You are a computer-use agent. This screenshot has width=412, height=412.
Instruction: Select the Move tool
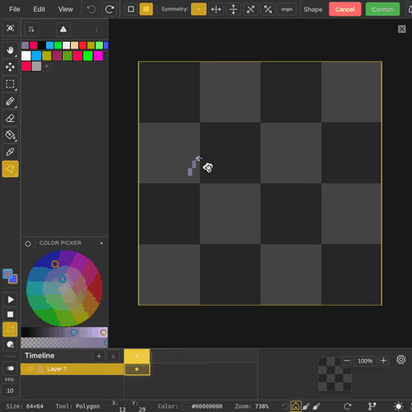10,67
